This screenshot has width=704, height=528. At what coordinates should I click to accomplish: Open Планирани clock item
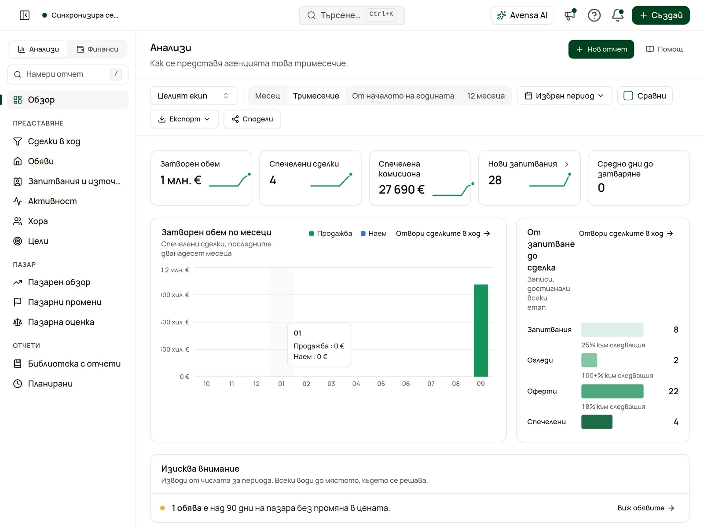click(68, 384)
